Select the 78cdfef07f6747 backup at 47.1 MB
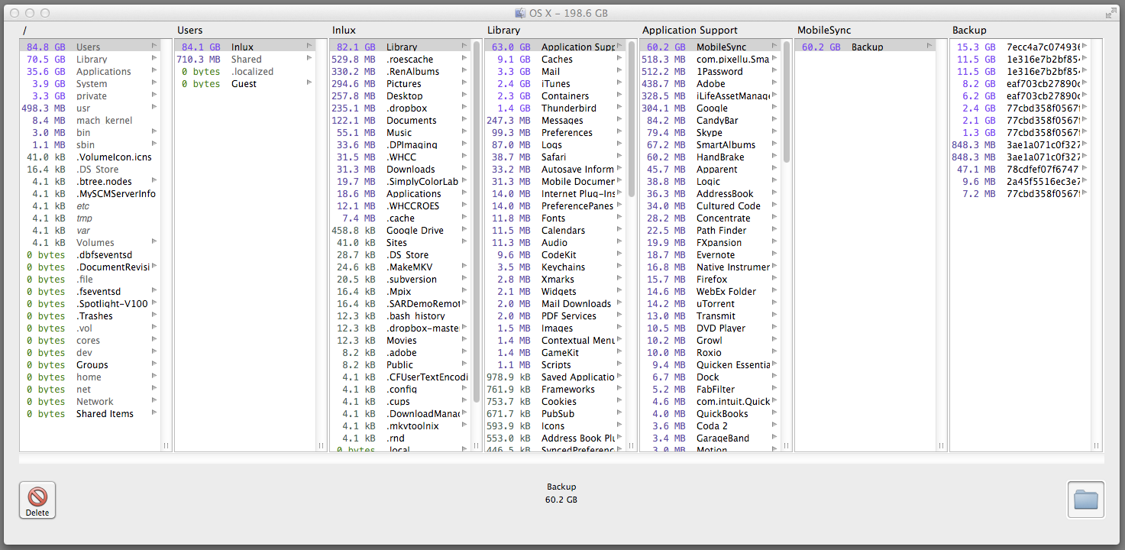1125x550 pixels. tap(1020, 169)
